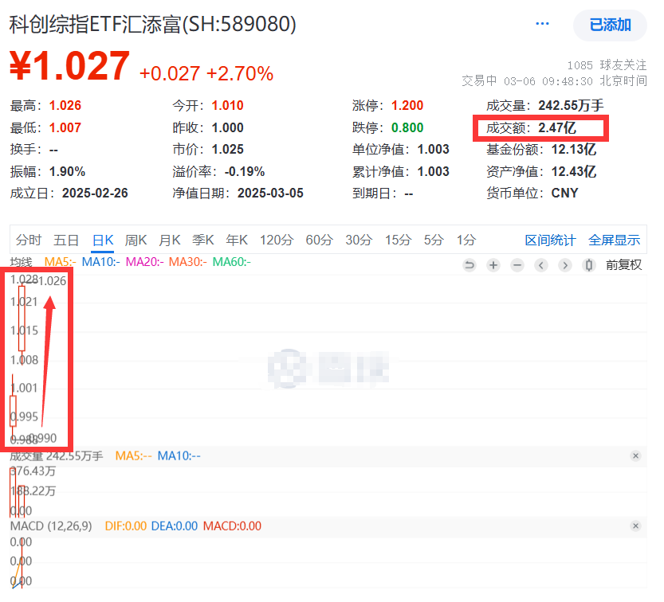Open the more options ellipsis menu
This screenshot has height=602, width=664.
click(x=542, y=24)
